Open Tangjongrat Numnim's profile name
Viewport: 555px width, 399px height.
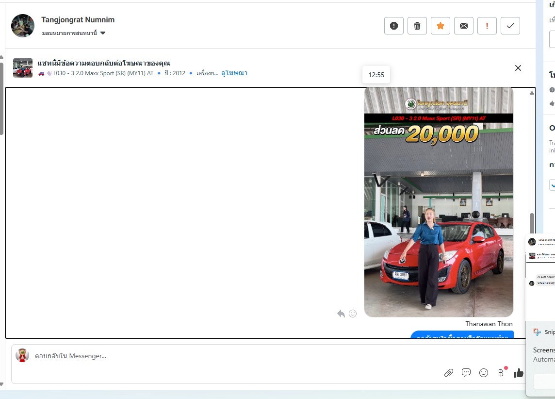[78, 20]
